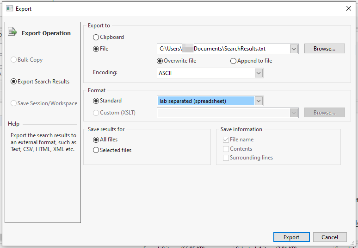The height and width of the screenshot is (248, 358).
Task: Click the Export to group label
Action: tap(99, 25)
